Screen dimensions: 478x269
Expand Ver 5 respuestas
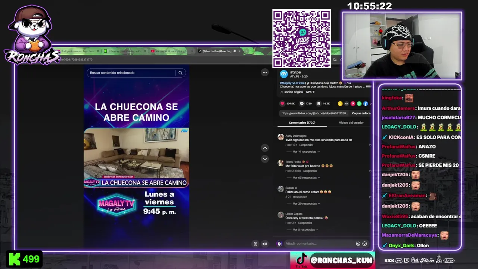[x=306, y=230]
